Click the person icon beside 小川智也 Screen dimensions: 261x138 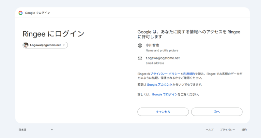140,46
